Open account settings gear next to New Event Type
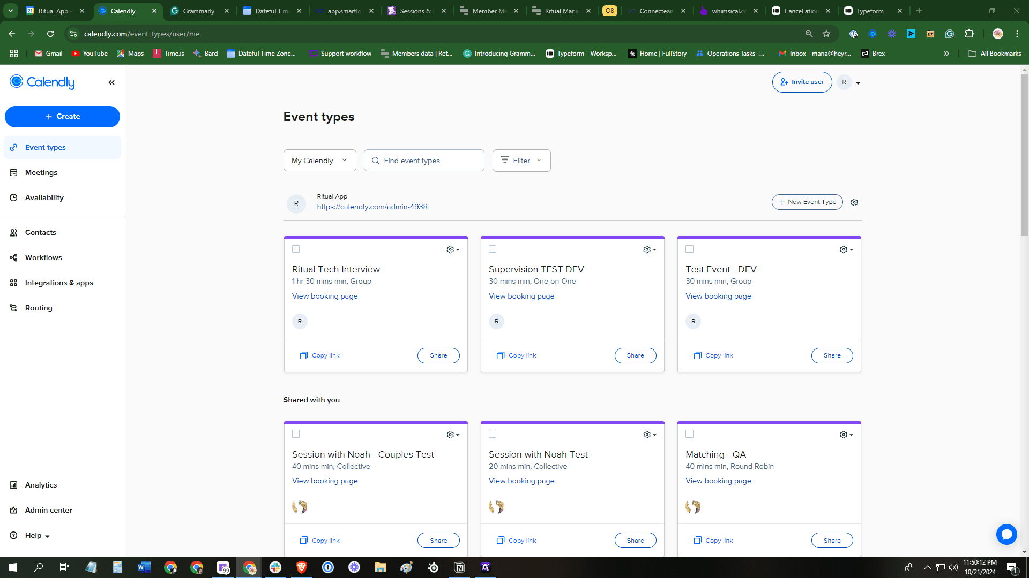The height and width of the screenshot is (578, 1029). tap(854, 202)
